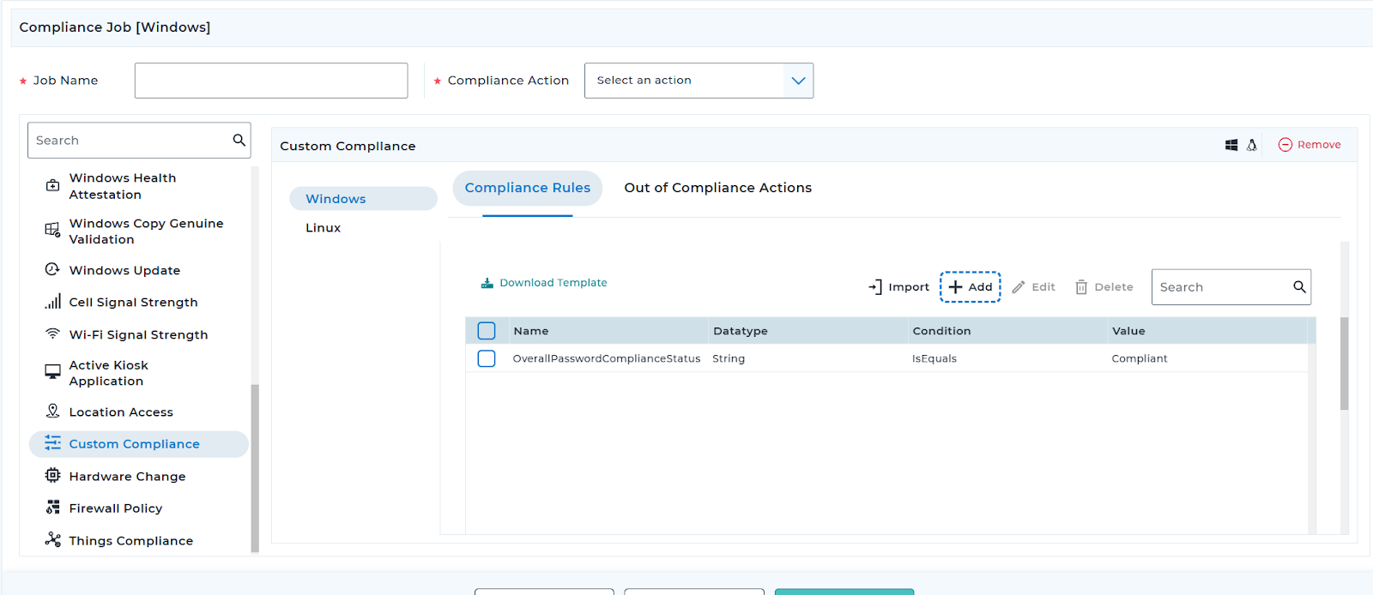Check the OverallPasswordComplianceStatus row checkbox
1373x595 pixels.
(x=487, y=358)
